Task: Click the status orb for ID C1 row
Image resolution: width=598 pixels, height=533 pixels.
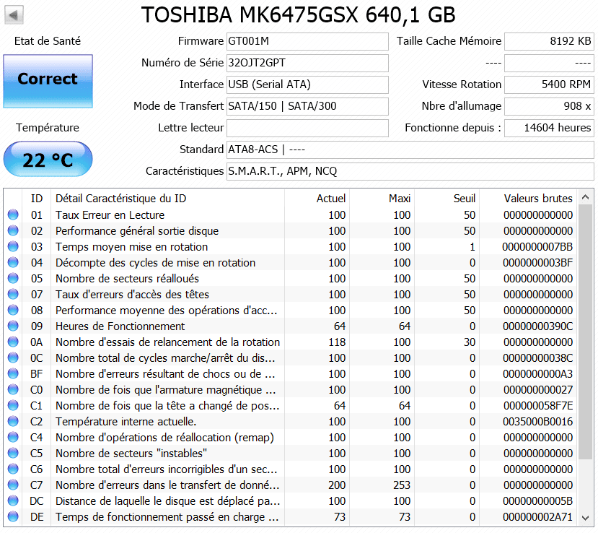Action: 13,405
